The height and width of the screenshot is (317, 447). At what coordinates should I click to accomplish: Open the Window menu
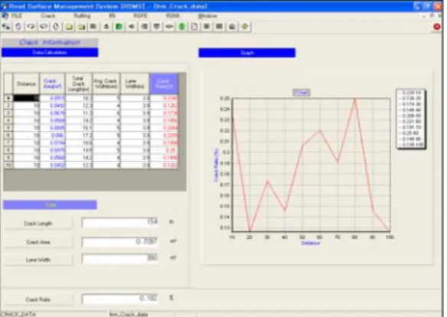207,16
